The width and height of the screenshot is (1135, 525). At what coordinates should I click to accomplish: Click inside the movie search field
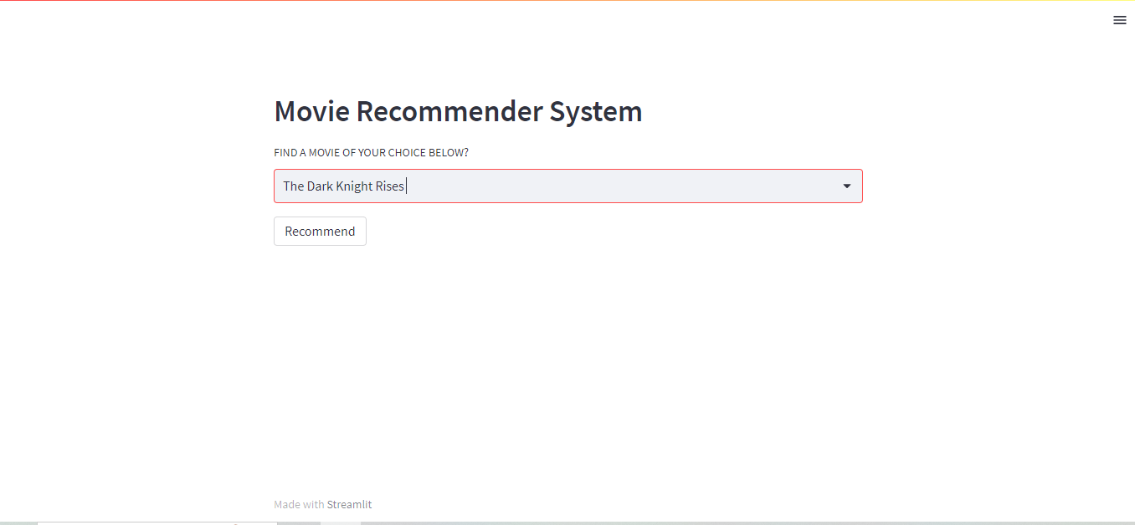[502, 186]
